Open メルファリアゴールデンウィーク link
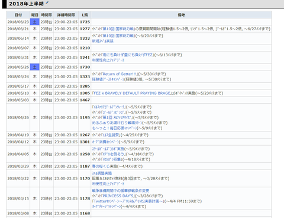The width and height of the screenshot is (284, 218). tap(109, 107)
